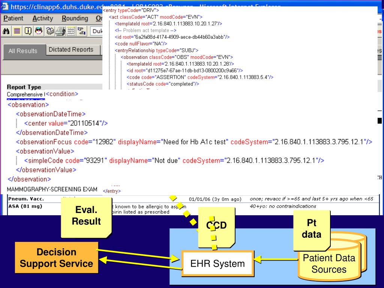Click the Decision Support Service box
This screenshot has width=384, height=288.
[x=57, y=258]
